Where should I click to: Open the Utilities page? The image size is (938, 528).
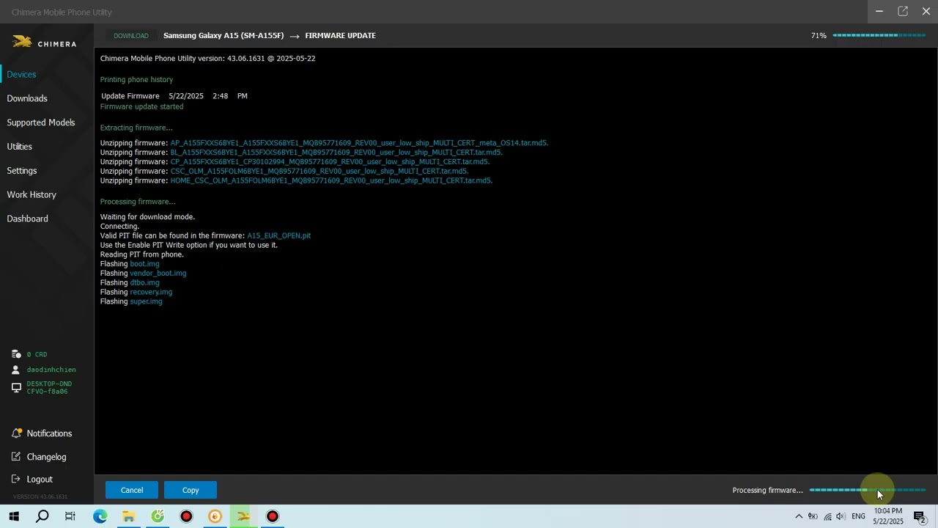tap(20, 147)
